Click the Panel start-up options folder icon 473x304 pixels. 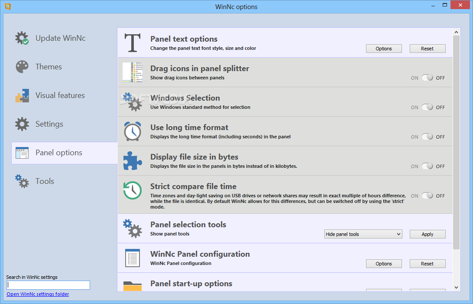click(x=133, y=286)
